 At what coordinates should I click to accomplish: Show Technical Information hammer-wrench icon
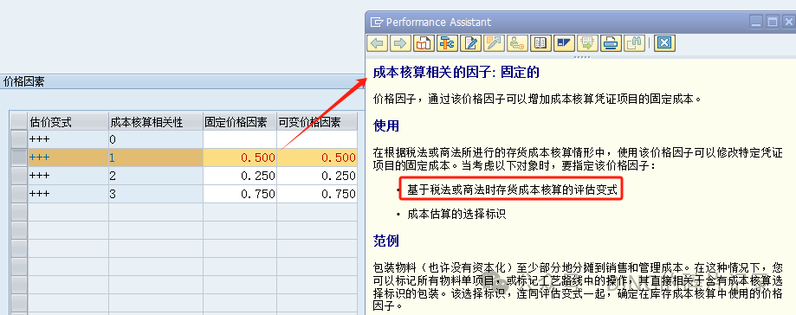(x=447, y=43)
